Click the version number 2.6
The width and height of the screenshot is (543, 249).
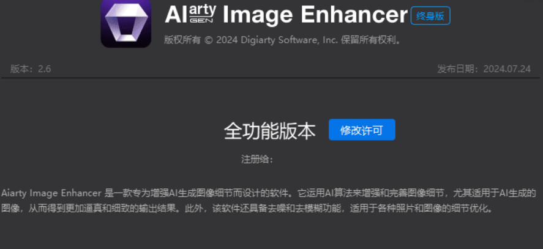44,69
